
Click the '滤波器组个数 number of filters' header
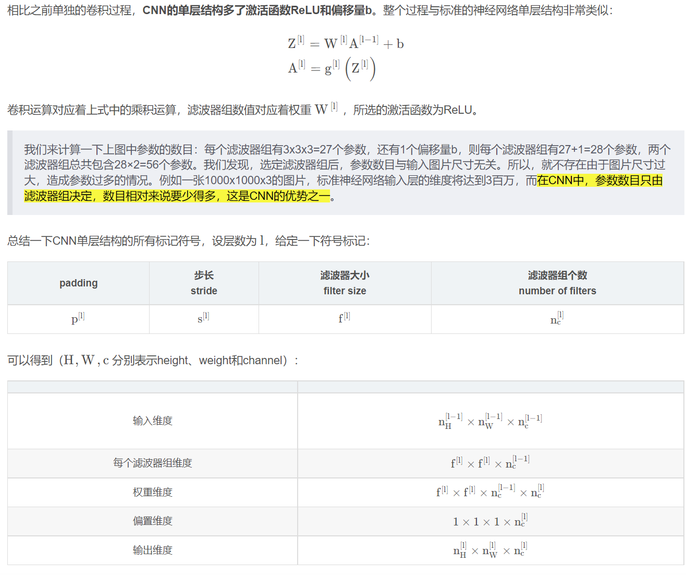(557, 283)
